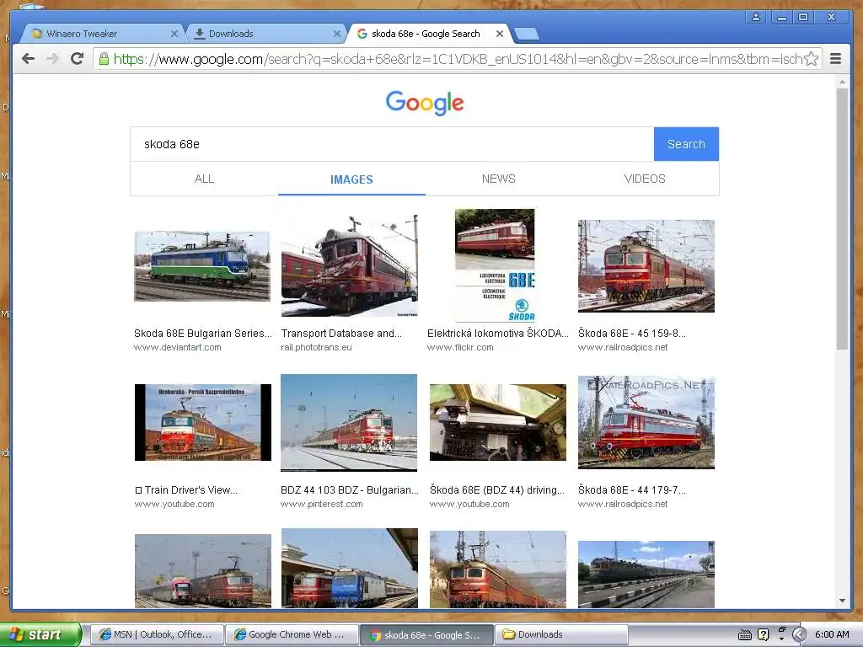Close the skoda 68e Google Search tab
This screenshot has width=863, height=647.
tap(499, 34)
